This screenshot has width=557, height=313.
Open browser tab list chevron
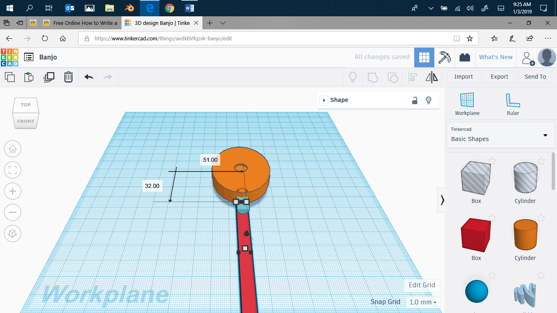tap(223, 23)
